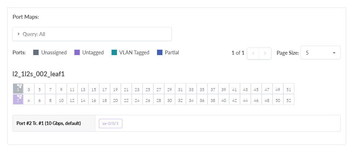
Task: Open the Page Size dropdown
Action: [x=320, y=53]
